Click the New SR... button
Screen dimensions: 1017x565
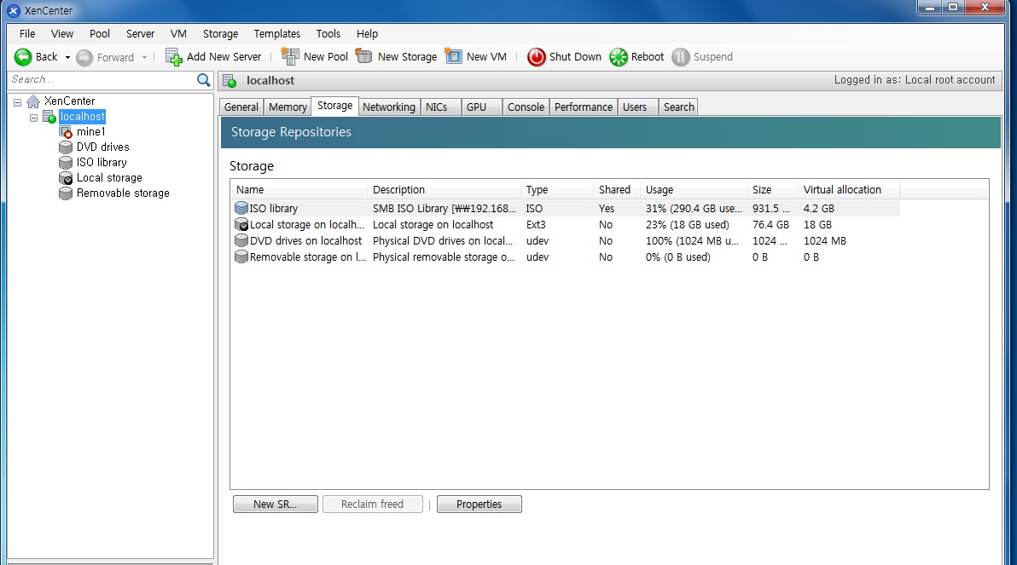click(275, 504)
